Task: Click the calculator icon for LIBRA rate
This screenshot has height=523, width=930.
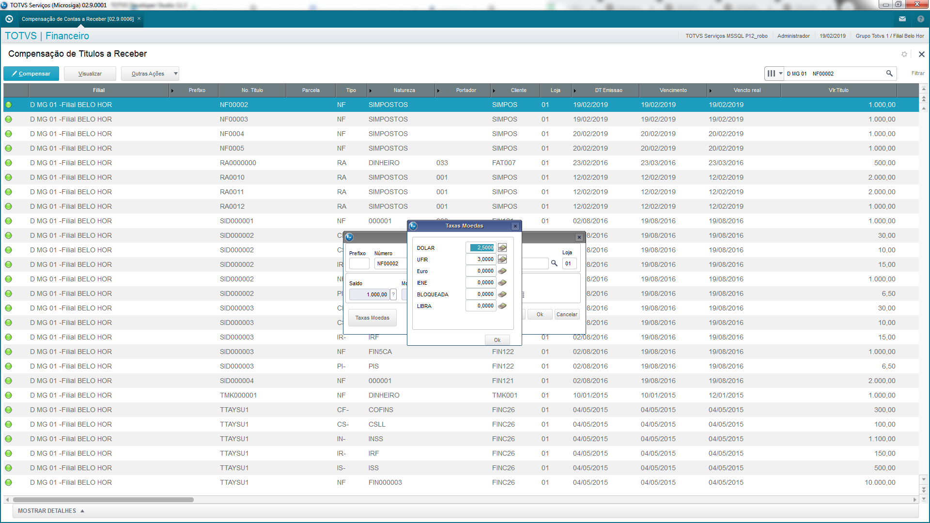Action: 502,306
